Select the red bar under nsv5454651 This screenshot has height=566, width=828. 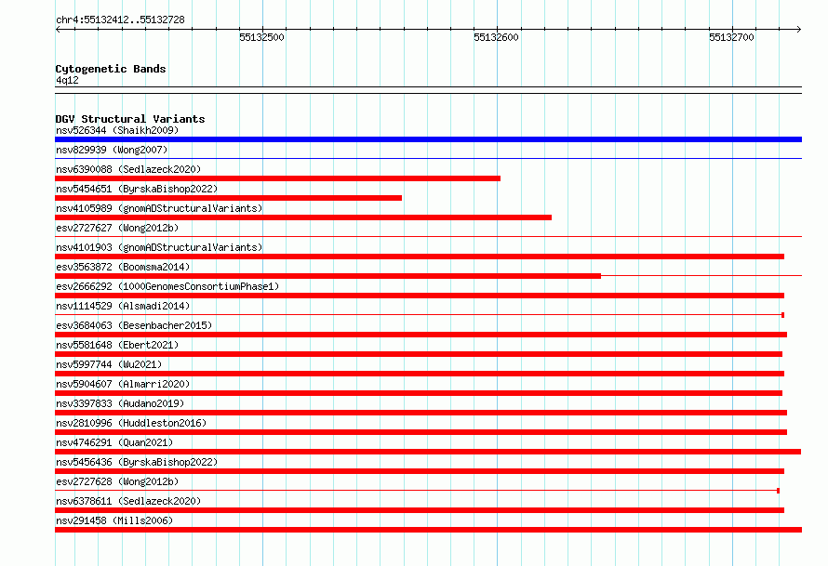click(x=228, y=198)
